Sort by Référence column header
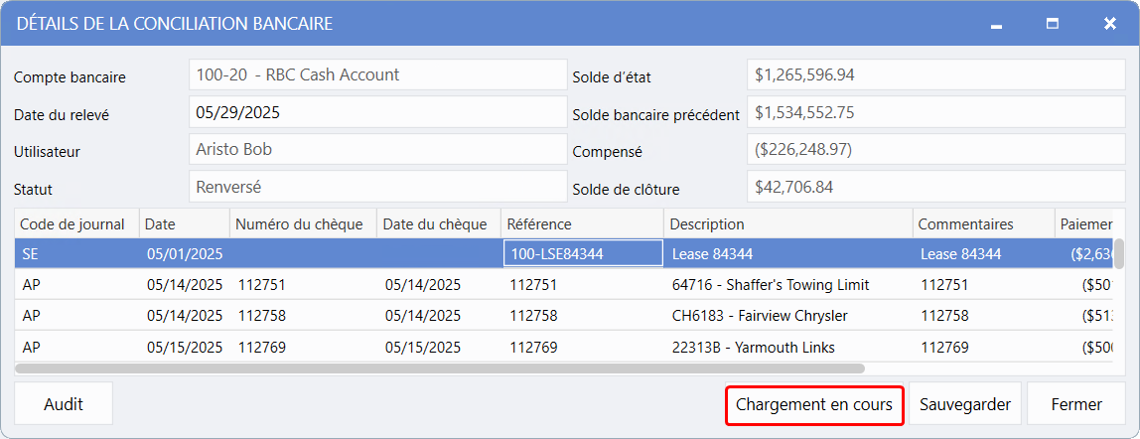Screen dimensions: 1140x439 tap(580, 224)
